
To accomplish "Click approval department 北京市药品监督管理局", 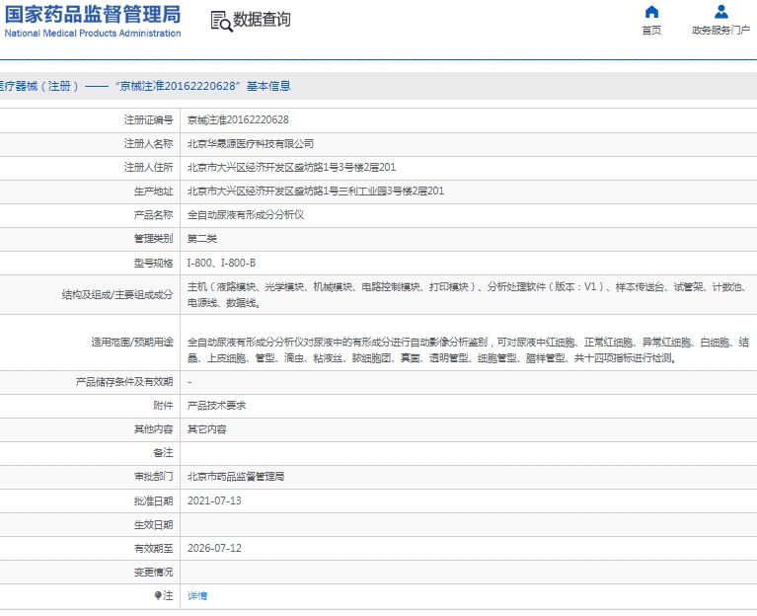I will 236,477.
